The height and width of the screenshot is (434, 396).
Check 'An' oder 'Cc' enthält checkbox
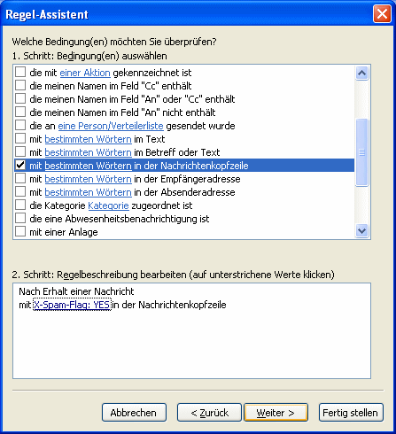20,99
